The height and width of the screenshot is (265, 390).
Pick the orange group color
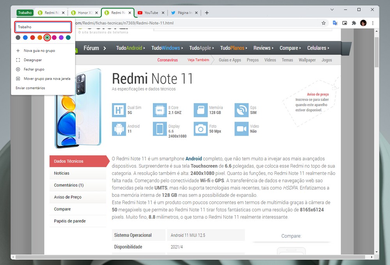40,37
